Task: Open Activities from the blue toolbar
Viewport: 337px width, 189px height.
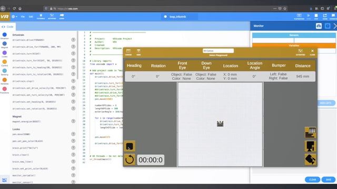Action: click(52, 16)
